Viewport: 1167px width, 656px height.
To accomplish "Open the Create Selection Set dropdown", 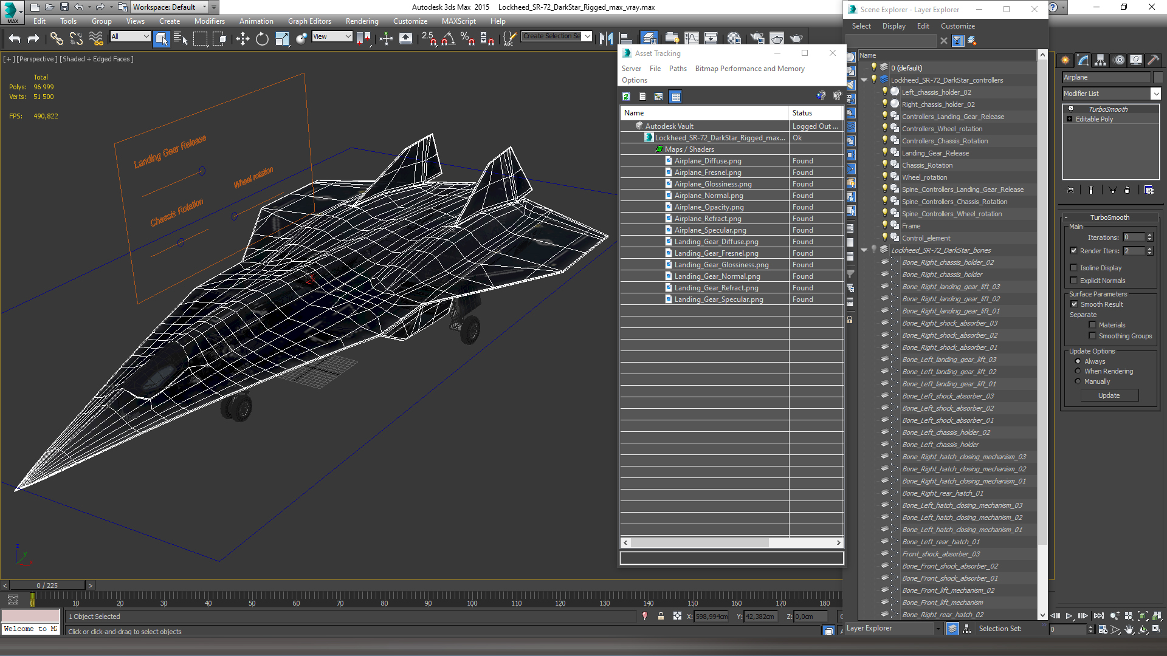I will coord(587,36).
